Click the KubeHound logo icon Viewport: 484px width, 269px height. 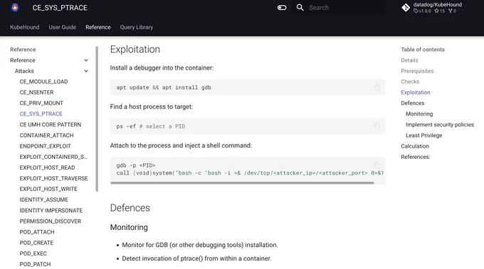click(x=15, y=7)
